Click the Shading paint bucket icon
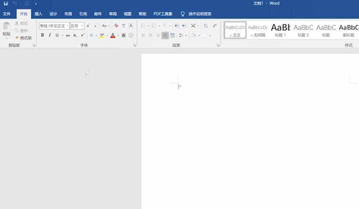Image resolution: width=359 pixels, height=209 pixels. (x=194, y=35)
